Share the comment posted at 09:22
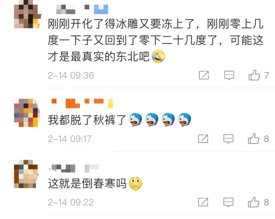This screenshot has width=275, height=219. click(x=203, y=202)
